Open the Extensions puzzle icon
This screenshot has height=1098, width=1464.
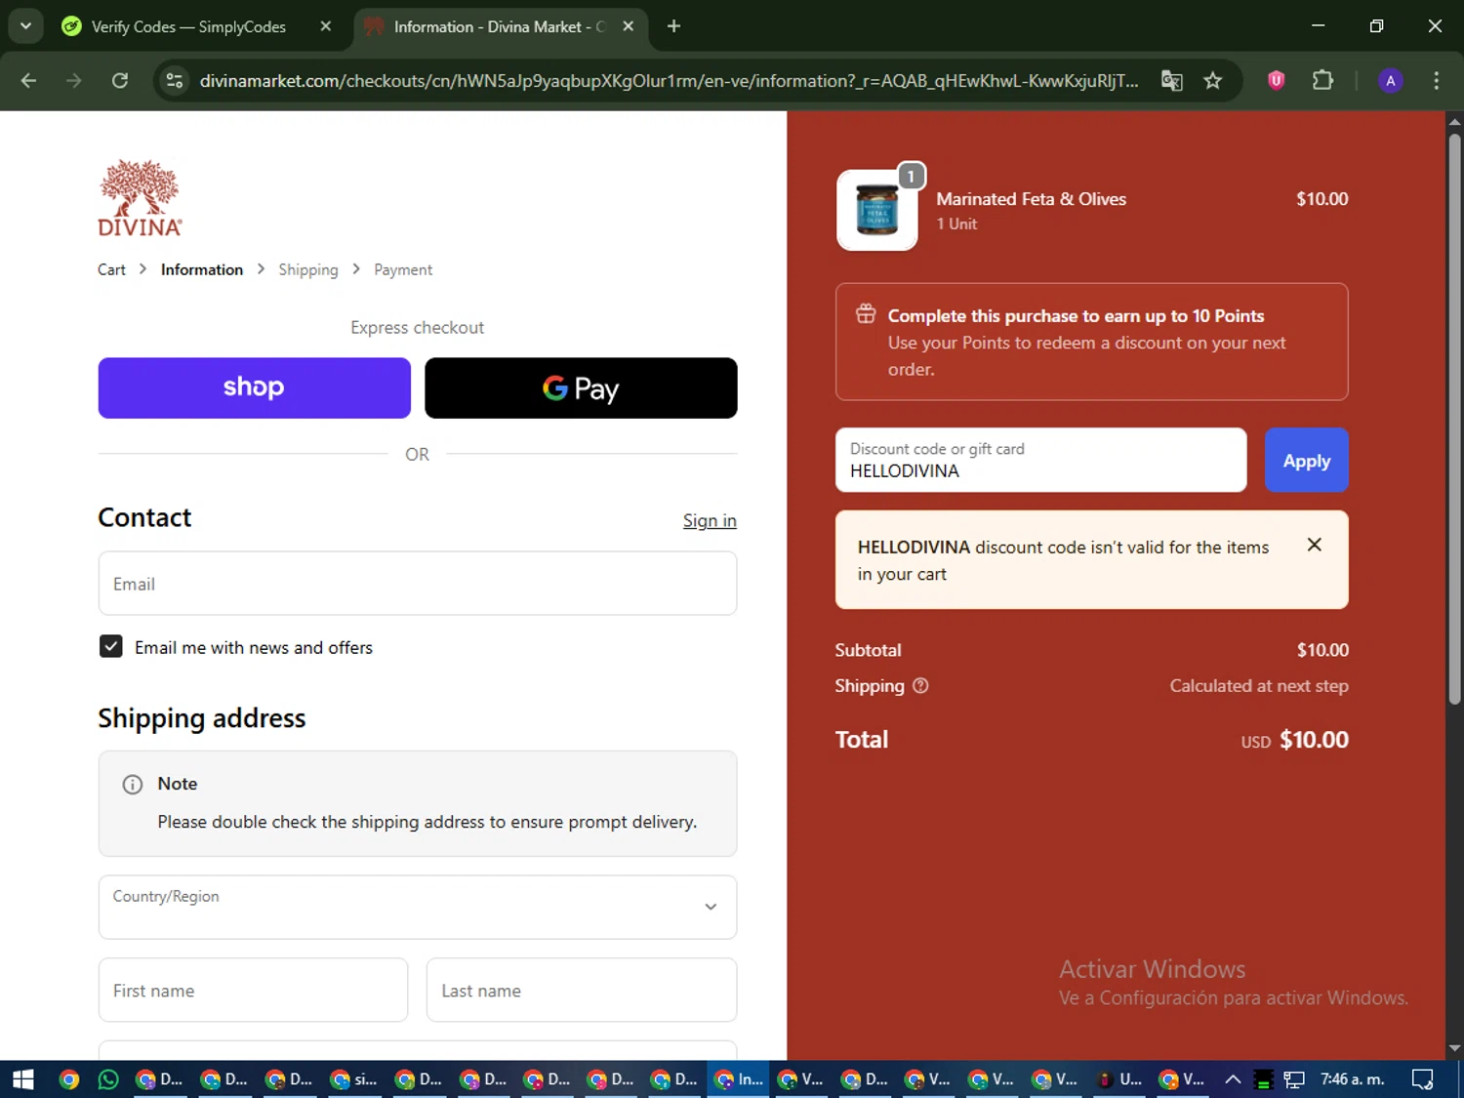pos(1322,81)
